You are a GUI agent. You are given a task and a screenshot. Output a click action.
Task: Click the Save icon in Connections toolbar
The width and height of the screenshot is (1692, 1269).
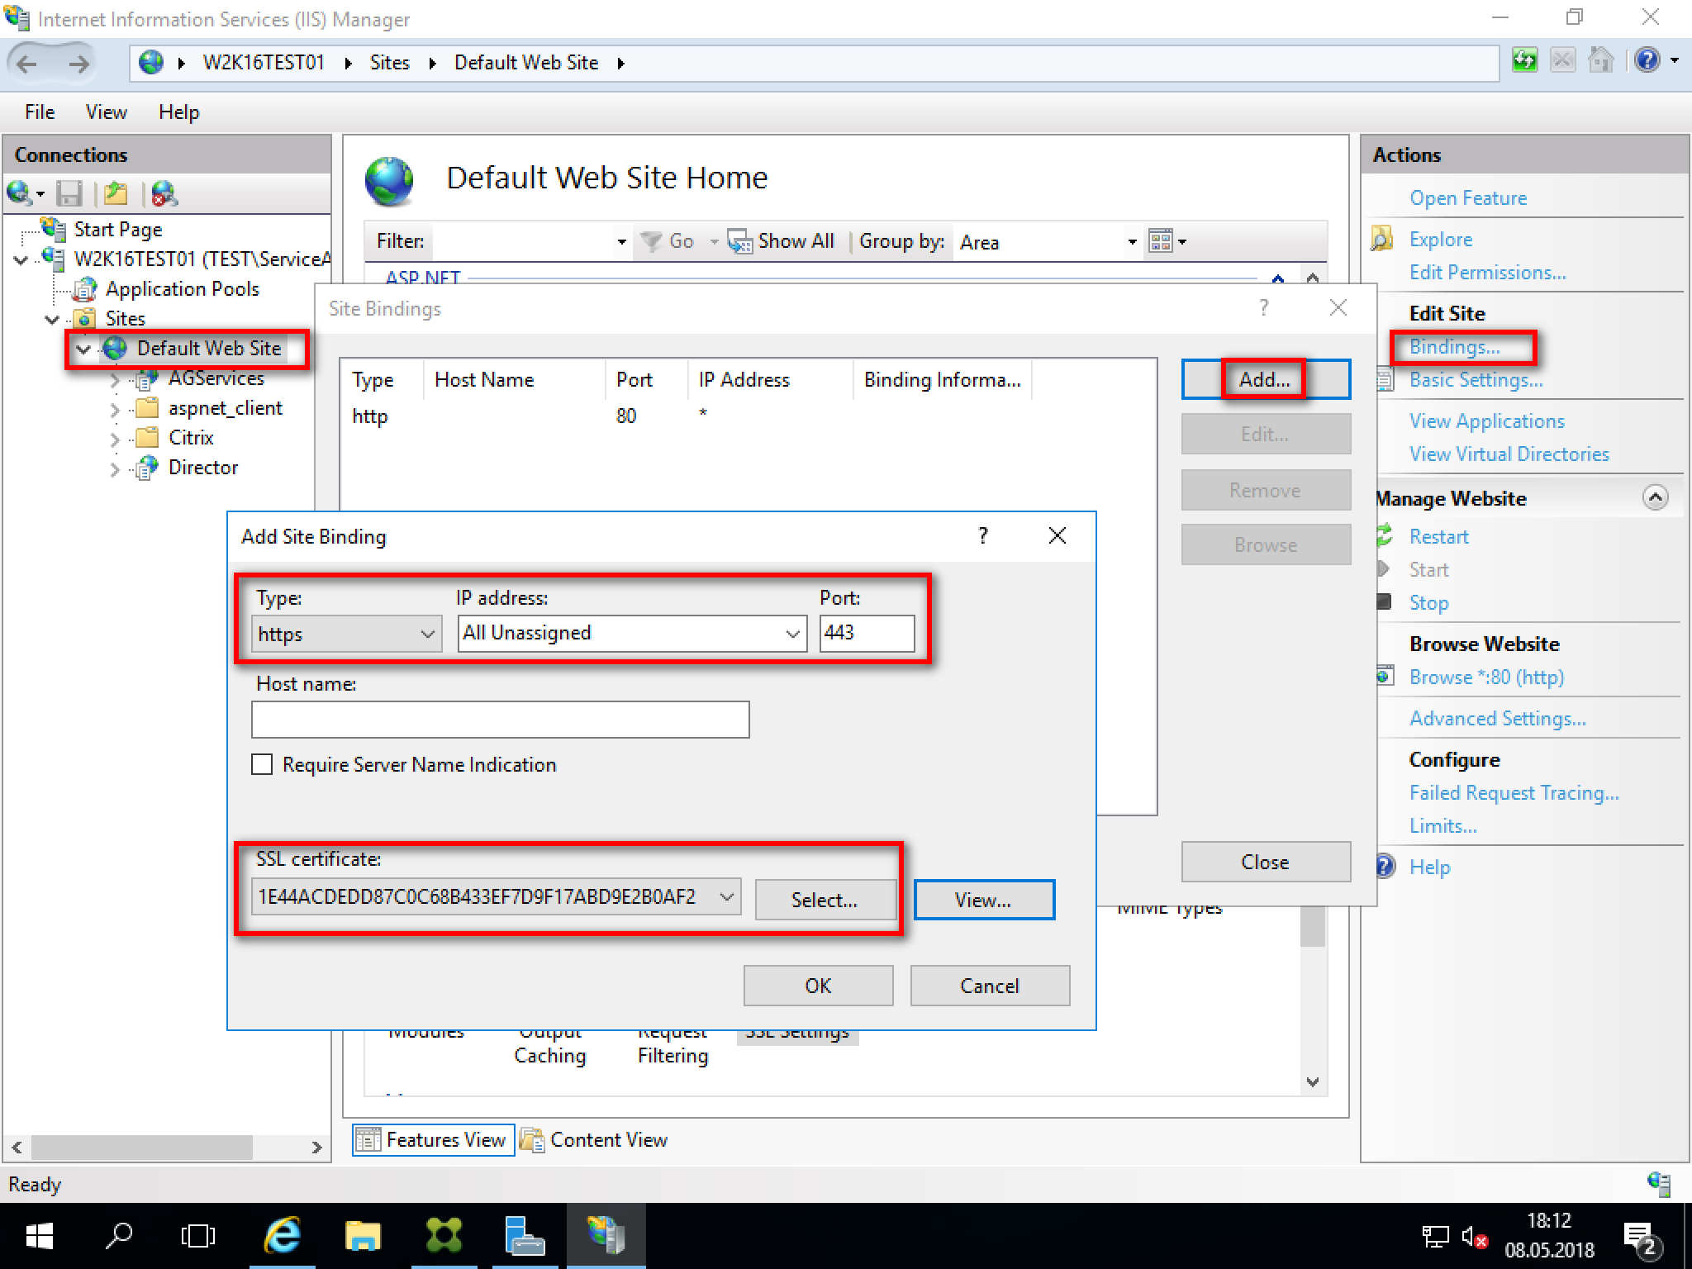pyautogui.click(x=69, y=193)
